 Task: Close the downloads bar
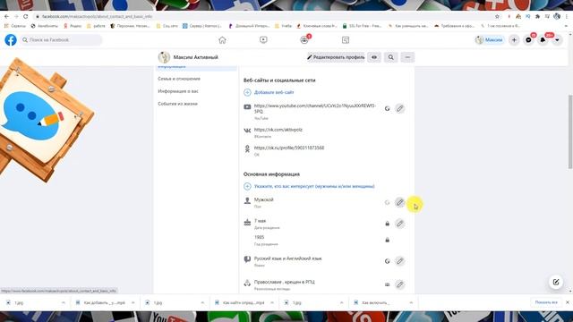point(568,302)
